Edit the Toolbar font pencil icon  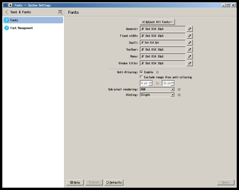pos(190,50)
